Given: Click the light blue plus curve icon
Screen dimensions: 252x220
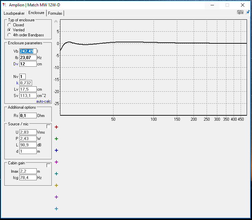Looking at the screenshot, I should coord(56,209).
